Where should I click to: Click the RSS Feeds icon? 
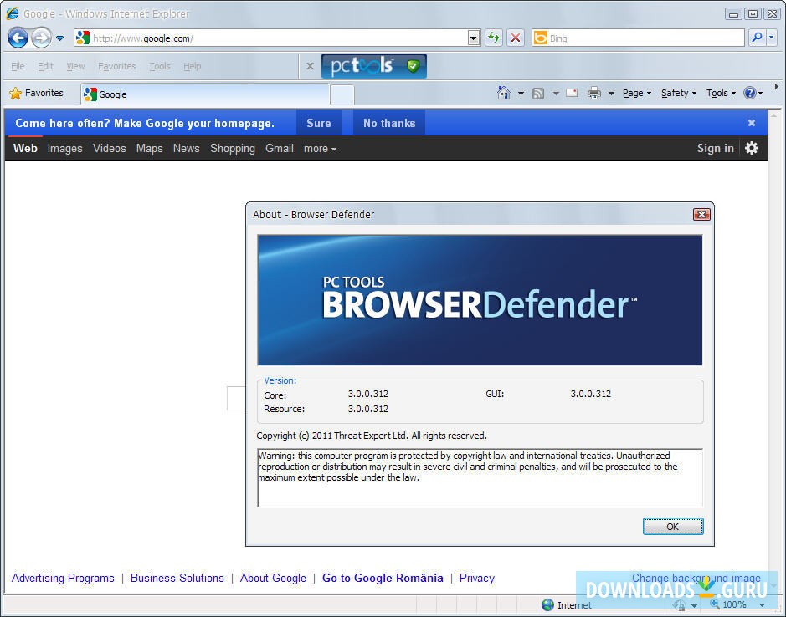tap(538, 94)
